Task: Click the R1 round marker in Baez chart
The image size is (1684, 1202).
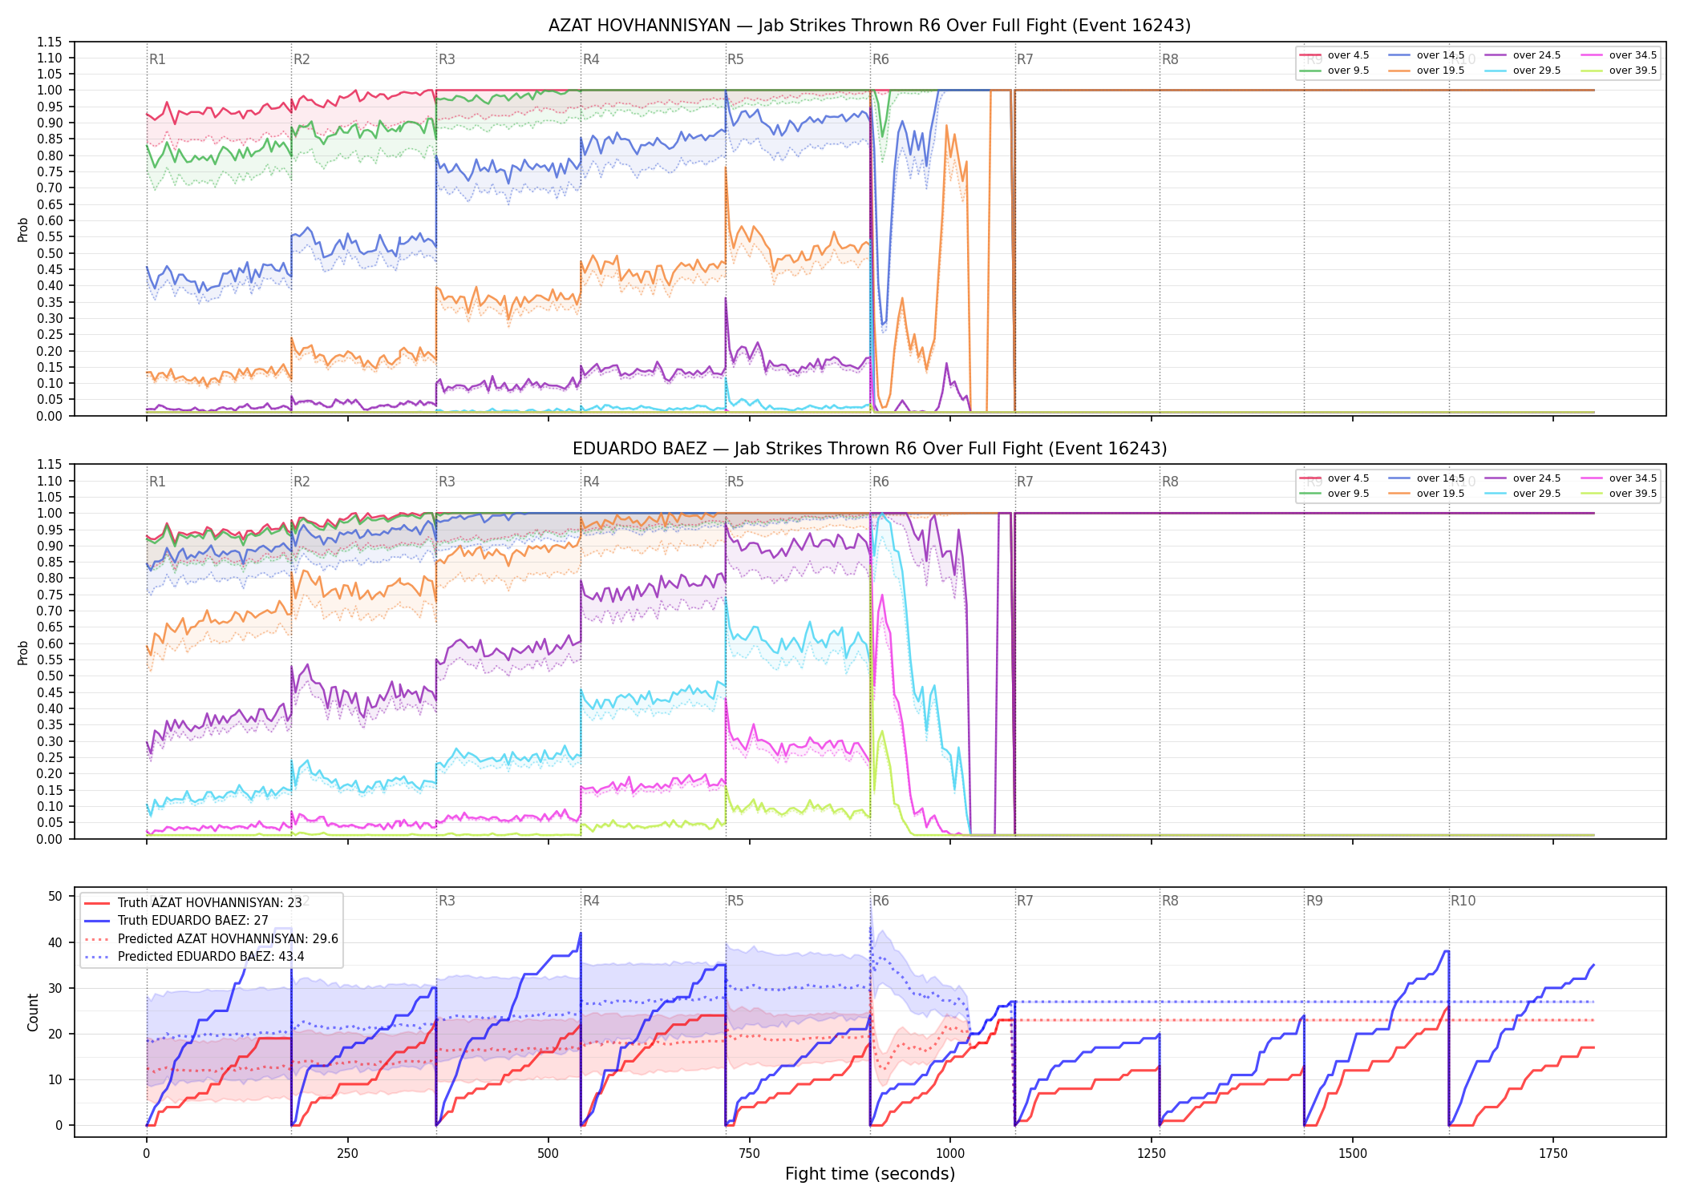Action: [x=157, y=482]
